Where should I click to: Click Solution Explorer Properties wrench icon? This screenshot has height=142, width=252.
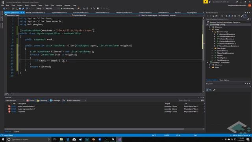242,16
